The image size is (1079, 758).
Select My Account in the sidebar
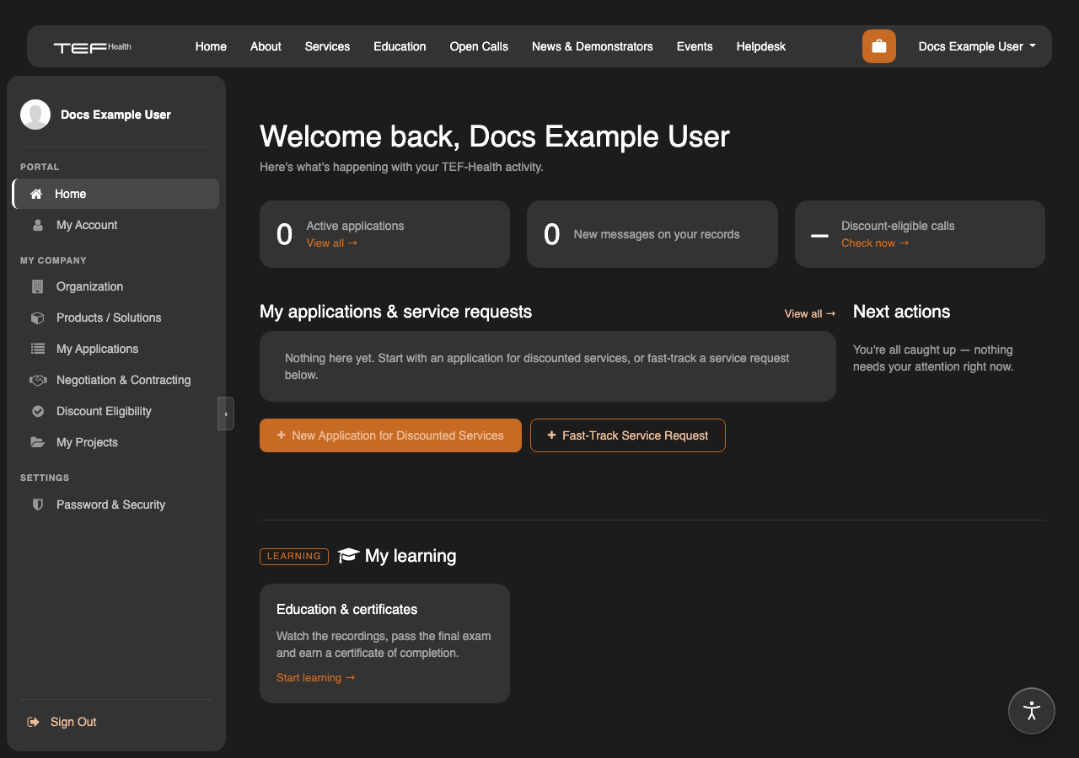coord(115,225)
